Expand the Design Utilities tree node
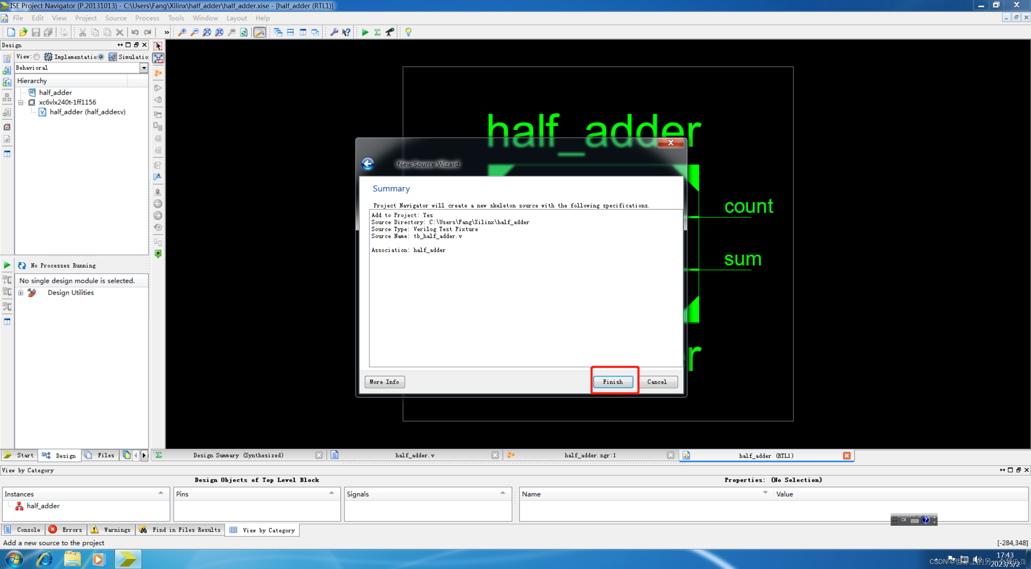The image size is (1031, 569). 21,293
